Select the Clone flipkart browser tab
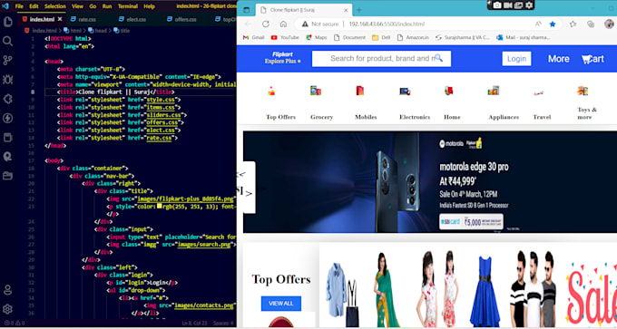The height and width of the screenshot is (329, 617). (x=303, y=10)
